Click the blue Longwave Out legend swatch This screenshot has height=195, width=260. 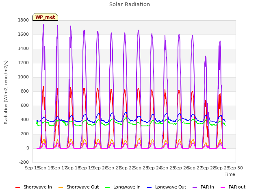point(149,188)
